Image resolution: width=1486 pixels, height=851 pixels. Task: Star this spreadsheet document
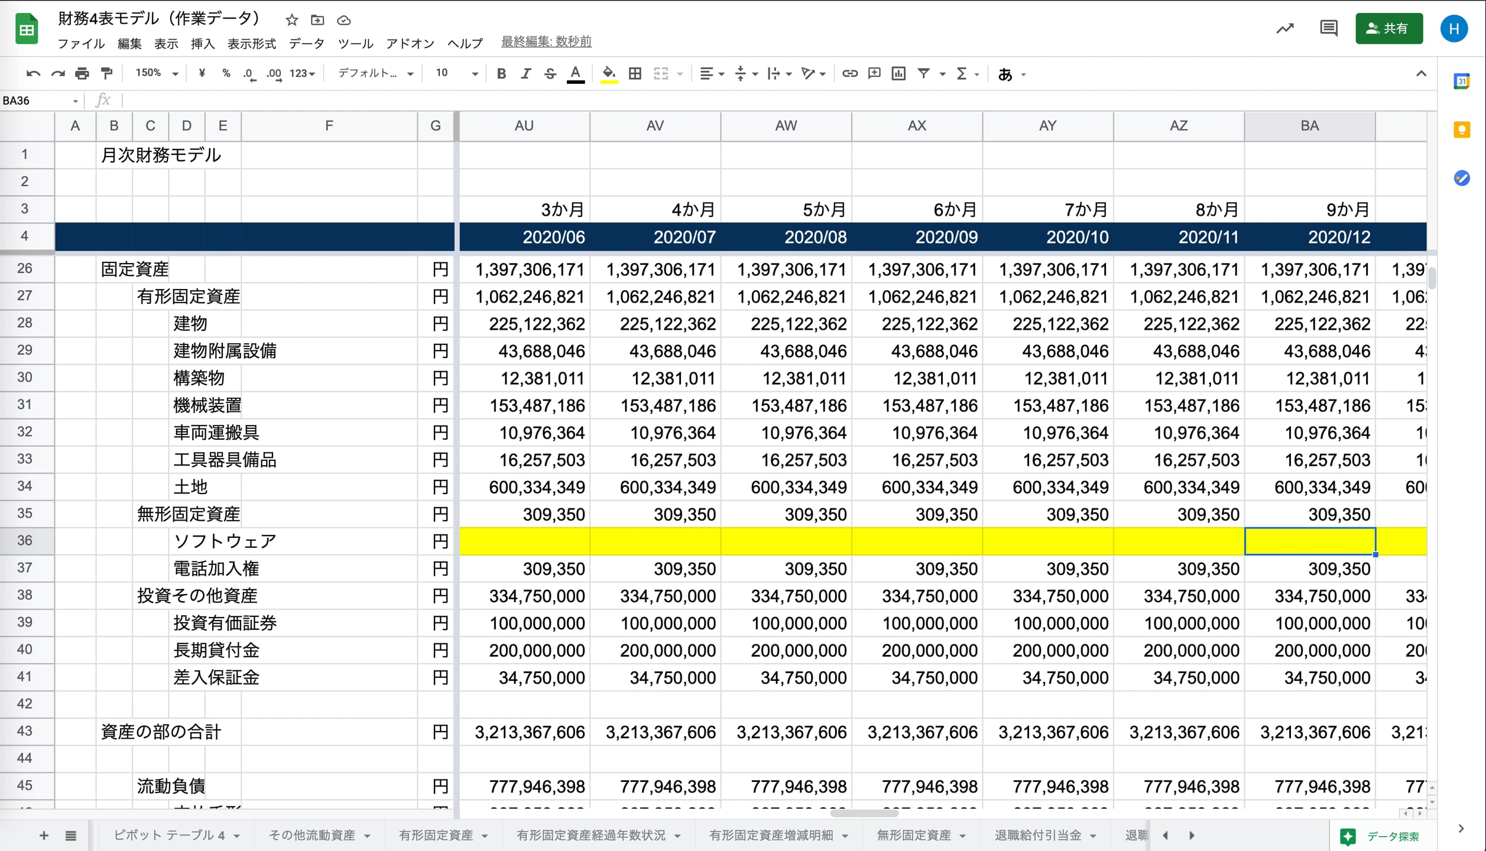(291, 21)
